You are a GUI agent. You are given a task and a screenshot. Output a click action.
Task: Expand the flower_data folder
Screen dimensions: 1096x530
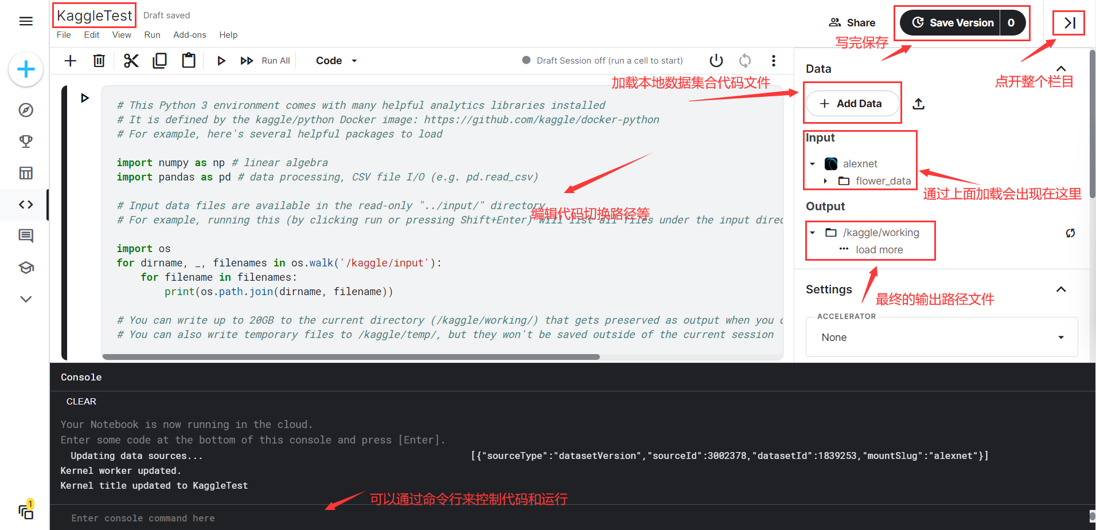click(x=825, y=181)
